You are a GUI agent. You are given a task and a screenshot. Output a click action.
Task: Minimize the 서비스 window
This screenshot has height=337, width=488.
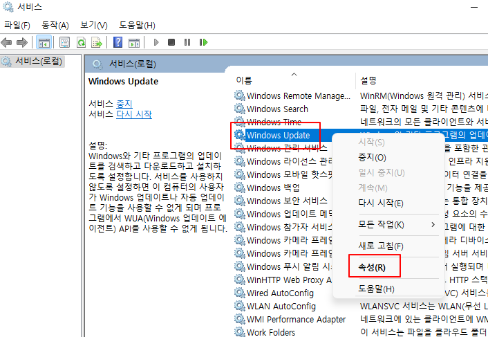pos(474,7)
